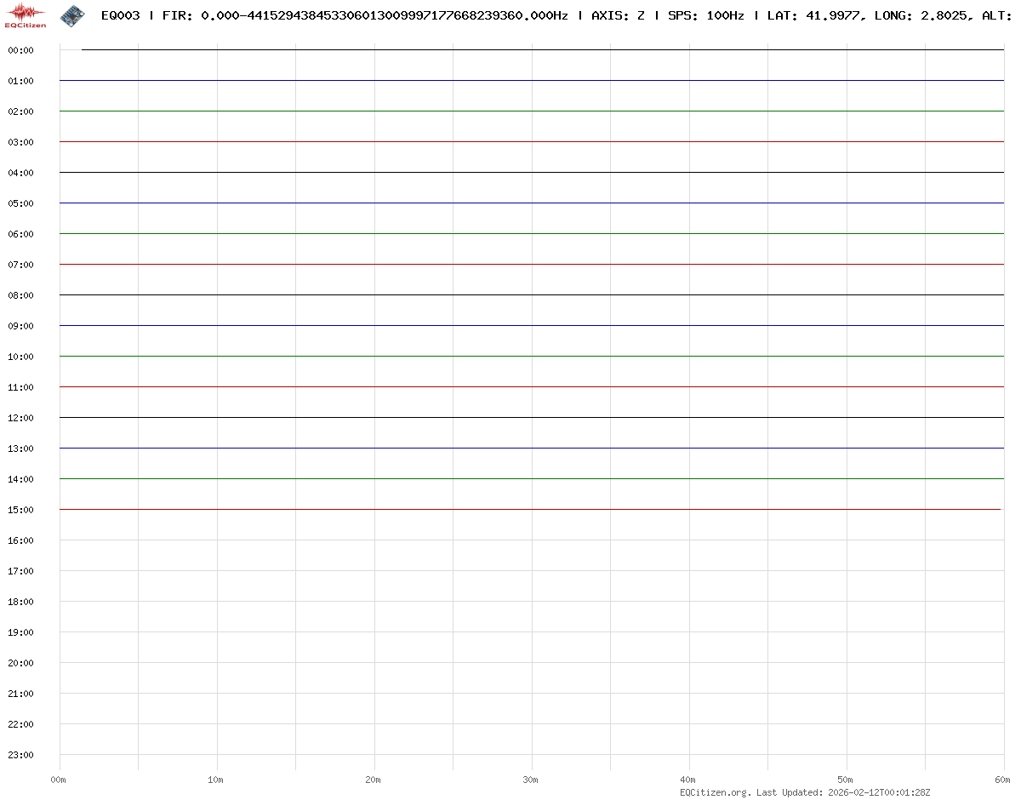1021x800 pixels.
Task: Click the FIR filter frequency text
Action: (x=365, y=15)
